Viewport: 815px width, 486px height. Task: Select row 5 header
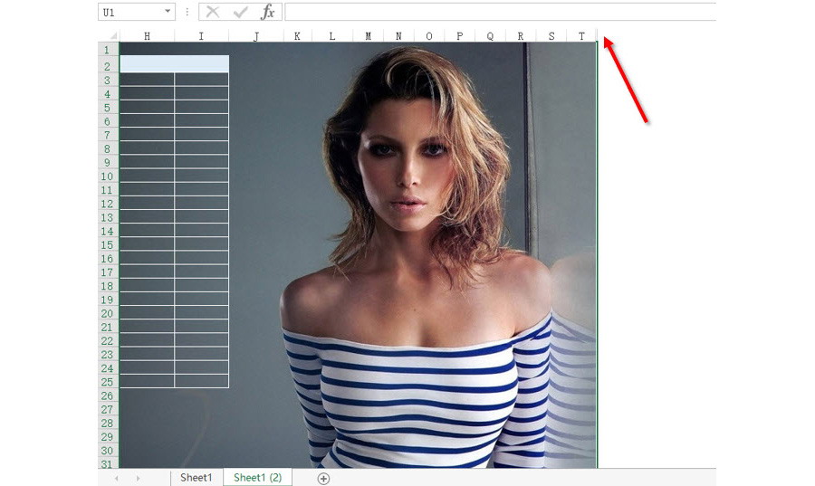coord(108,108)
